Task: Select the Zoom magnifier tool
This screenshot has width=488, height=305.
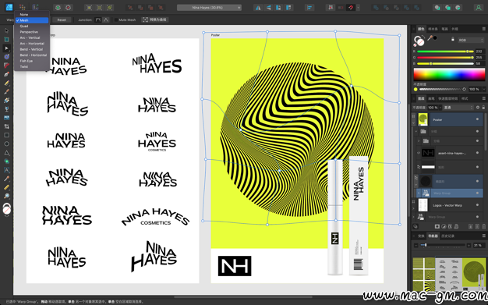Action: click(x=6, y=196)
